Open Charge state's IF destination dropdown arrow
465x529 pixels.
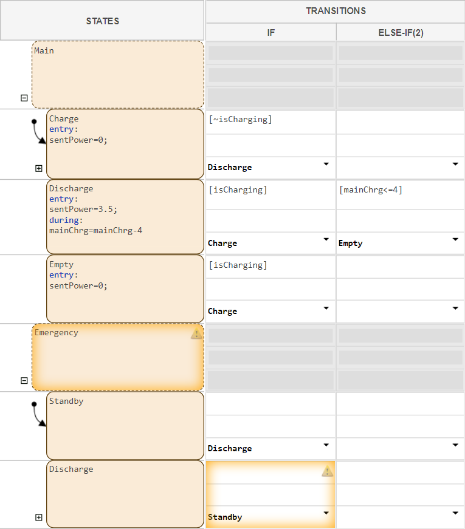point(326,165)
